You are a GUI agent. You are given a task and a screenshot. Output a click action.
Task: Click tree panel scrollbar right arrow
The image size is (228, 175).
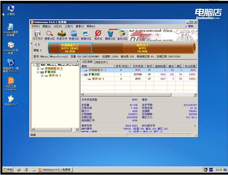point(77,129)
